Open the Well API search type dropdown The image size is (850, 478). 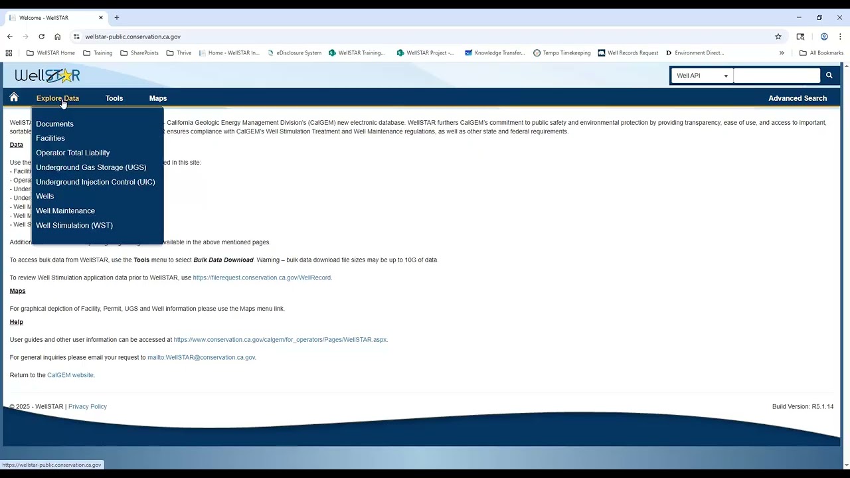coord(702,76)
